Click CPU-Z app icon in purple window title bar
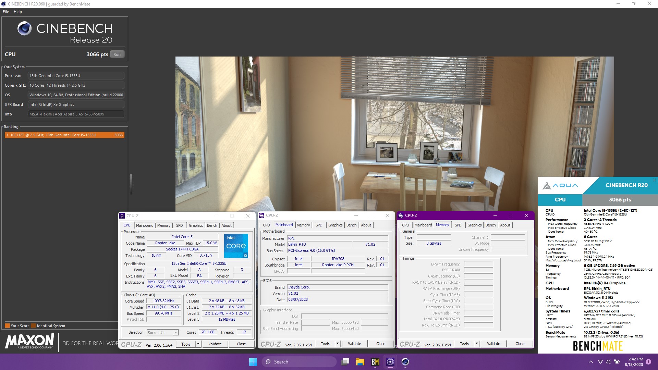The height and width of the screenshot is (370, 658). tap(400, 215)
